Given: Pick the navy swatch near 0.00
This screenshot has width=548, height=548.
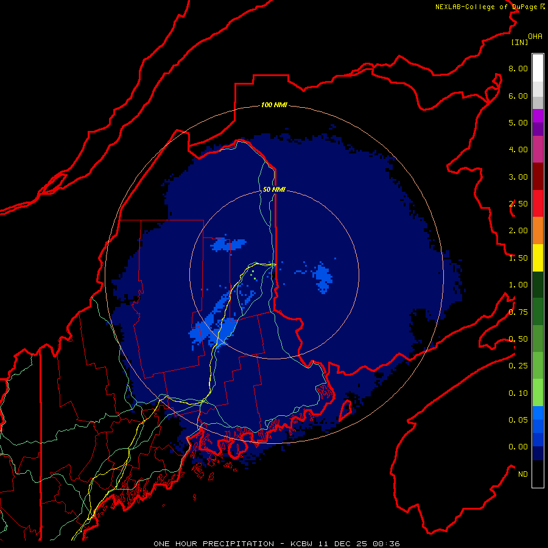Looking at the screenshot, I should coord(538,453).
